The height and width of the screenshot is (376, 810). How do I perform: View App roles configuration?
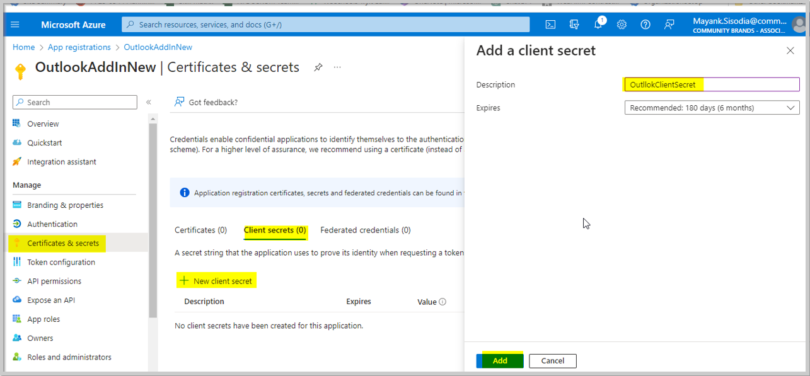[x=45, y=319]
